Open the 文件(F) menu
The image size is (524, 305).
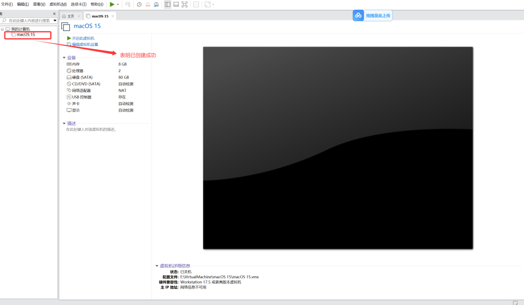(x=7, y=4)
